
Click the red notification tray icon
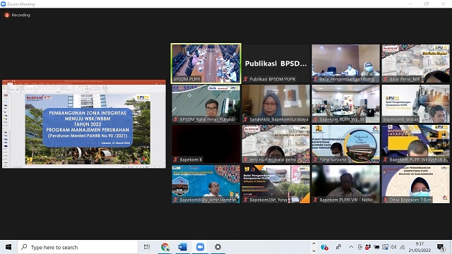tap(368, 247)
